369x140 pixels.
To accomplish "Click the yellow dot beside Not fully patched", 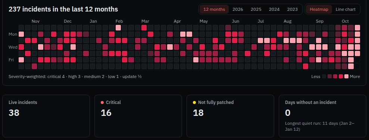I will [x=194, y=102].
